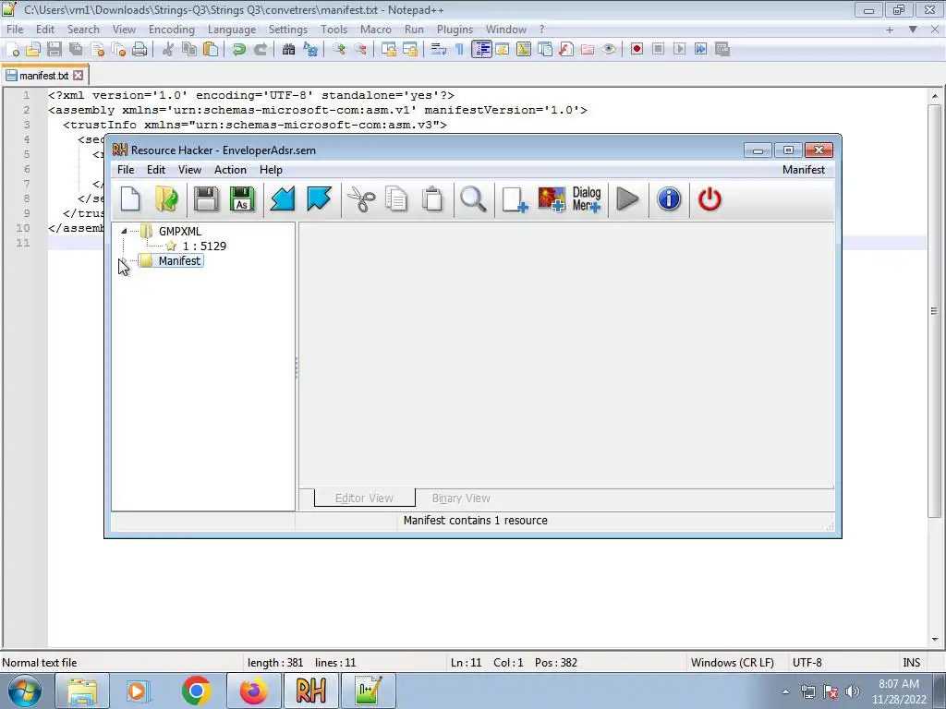Toggle Word Wrap icon in Notepad++ toolbar
This screenshot has width=946, height=709.
(x=439, y=50)
